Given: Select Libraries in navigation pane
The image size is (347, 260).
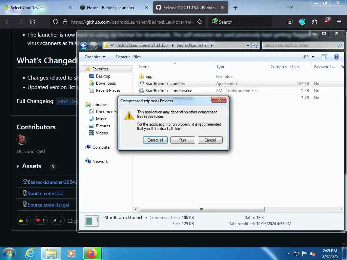Looking at the screenshot, I should pos(100,104).
